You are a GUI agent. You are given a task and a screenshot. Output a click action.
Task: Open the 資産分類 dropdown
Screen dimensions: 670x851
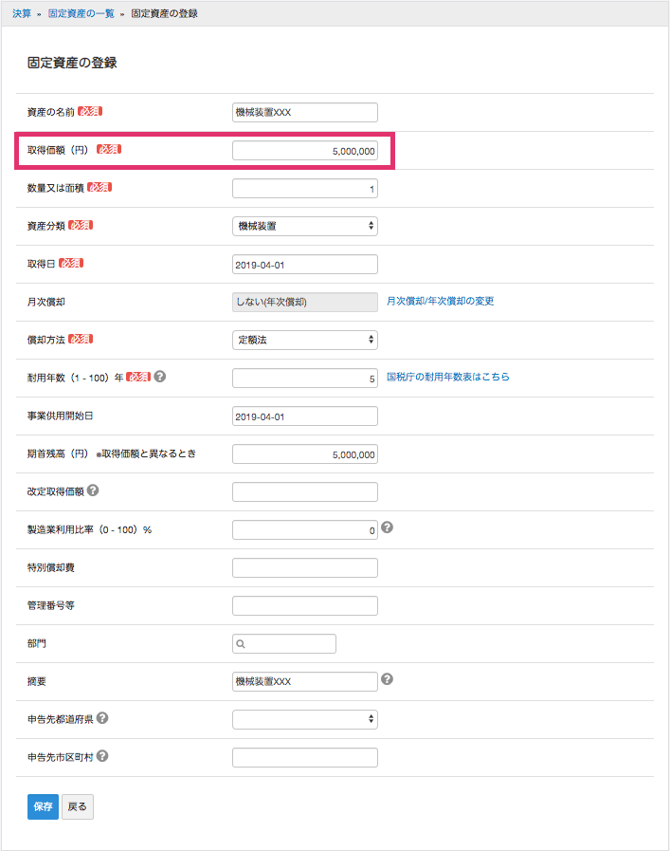pos(304,226)
